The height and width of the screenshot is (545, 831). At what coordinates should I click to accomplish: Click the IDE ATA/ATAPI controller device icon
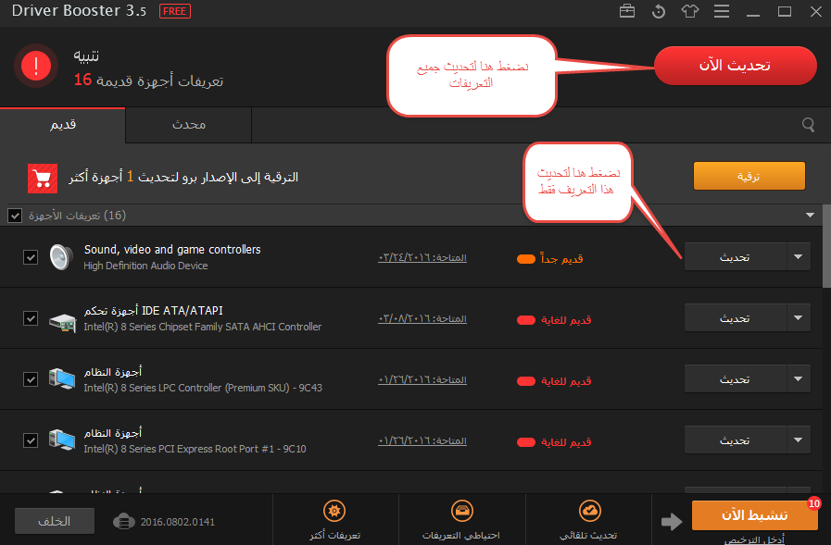click(x=63, y=322)
